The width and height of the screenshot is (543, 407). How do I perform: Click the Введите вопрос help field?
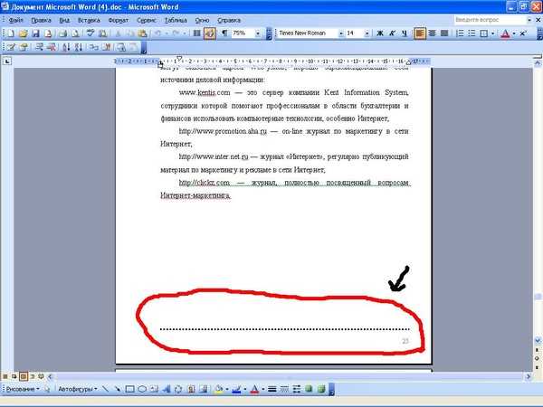point(490,20)
